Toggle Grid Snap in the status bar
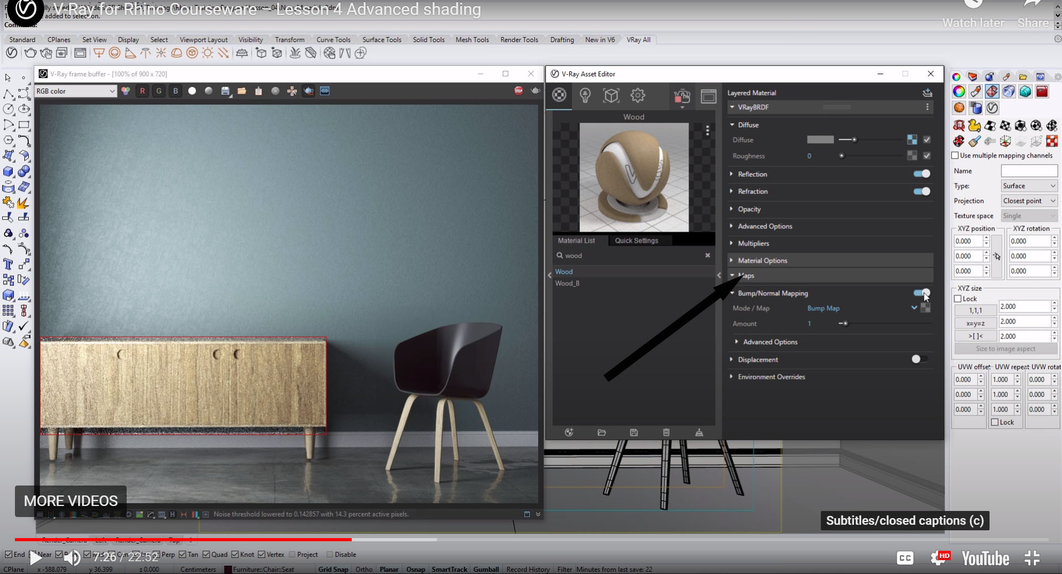The height and width of the screenshot is (574, 1062). pos(333,569)
